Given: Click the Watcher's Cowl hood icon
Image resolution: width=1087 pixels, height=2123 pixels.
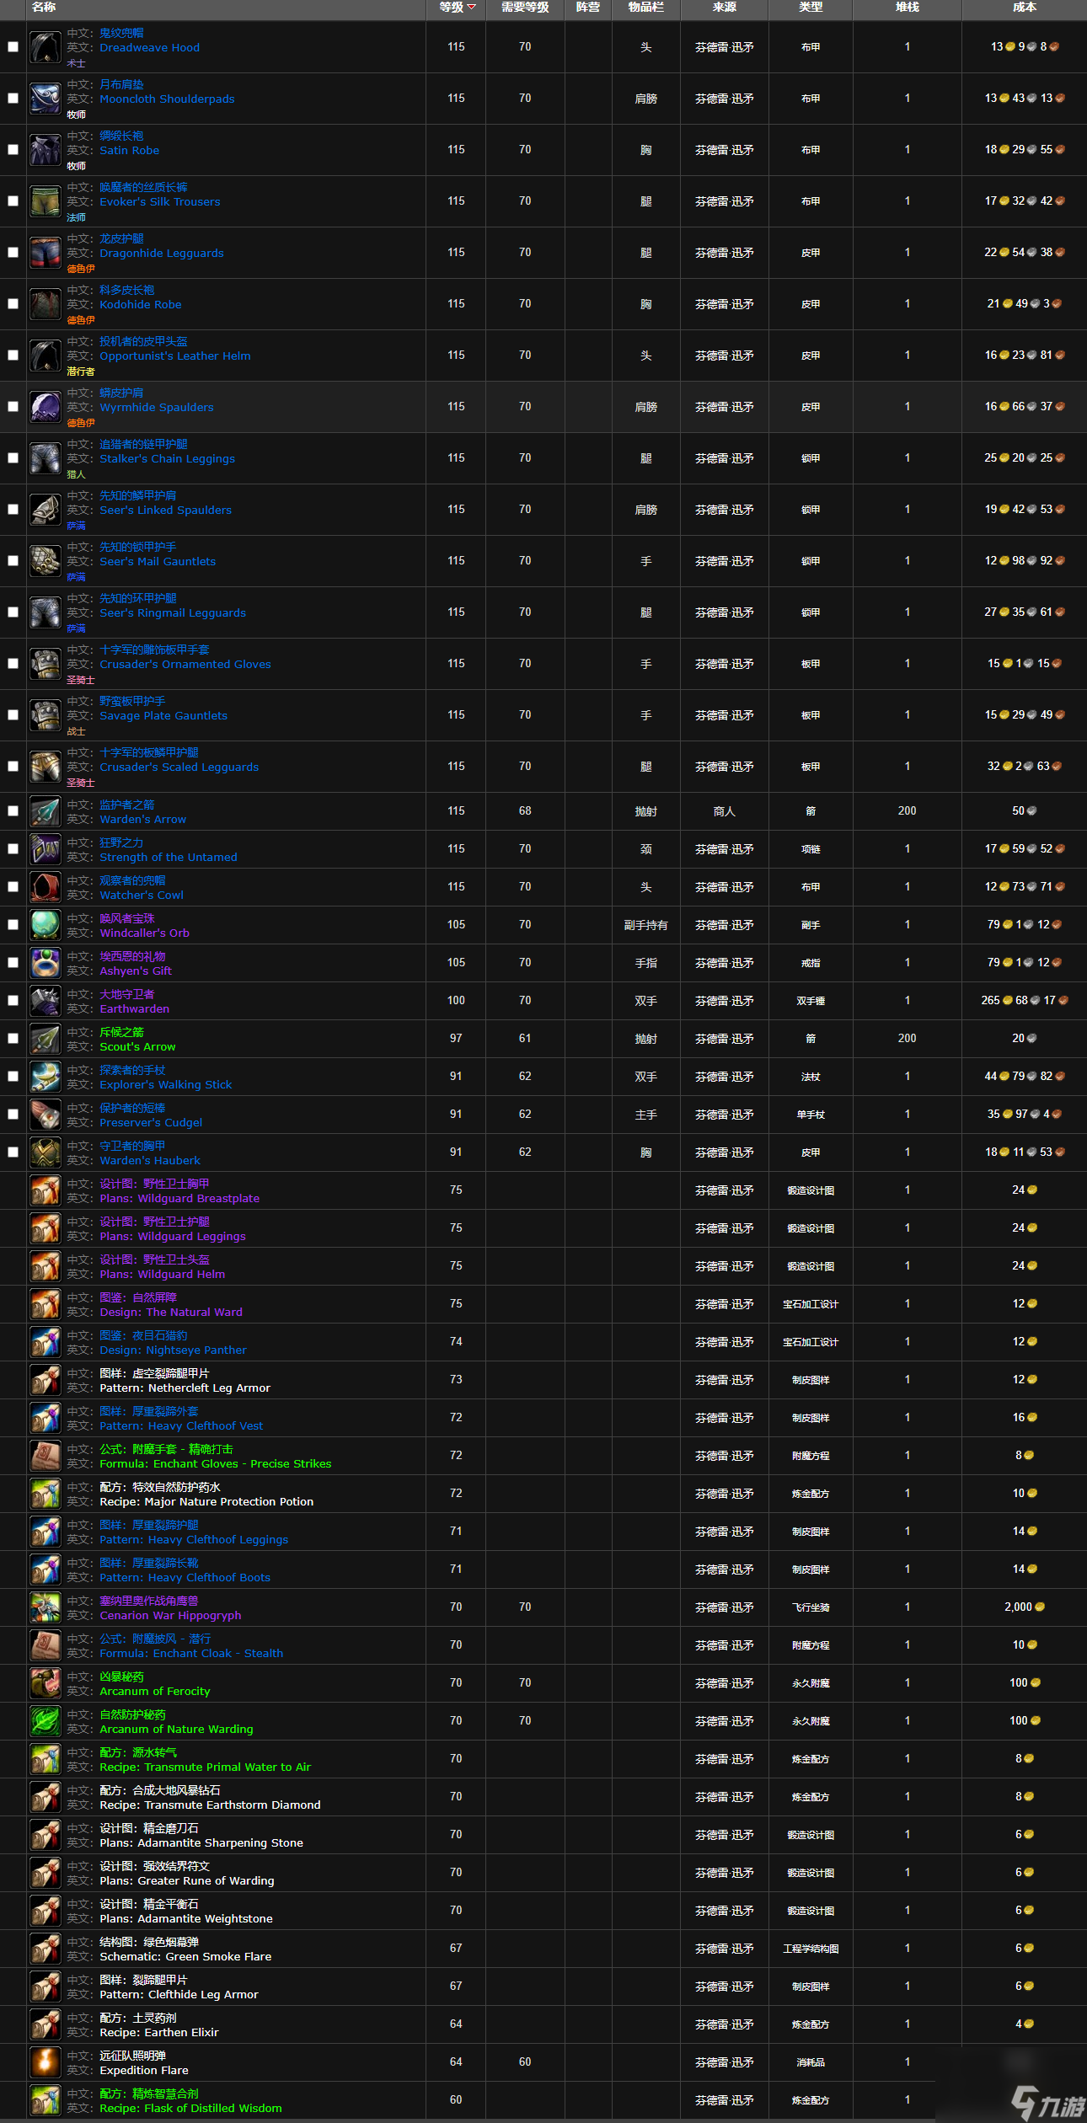Looking at the screenshot, I should pos(46,887).
